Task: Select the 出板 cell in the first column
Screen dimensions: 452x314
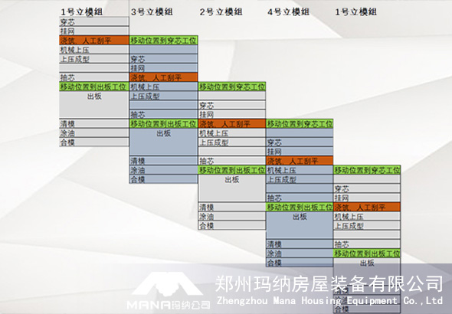Action: coord(94,105)
